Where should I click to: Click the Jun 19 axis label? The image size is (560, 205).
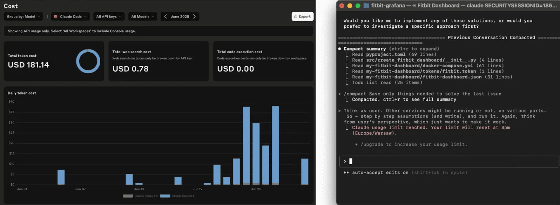pyautogui.click(x=197, y=189)
